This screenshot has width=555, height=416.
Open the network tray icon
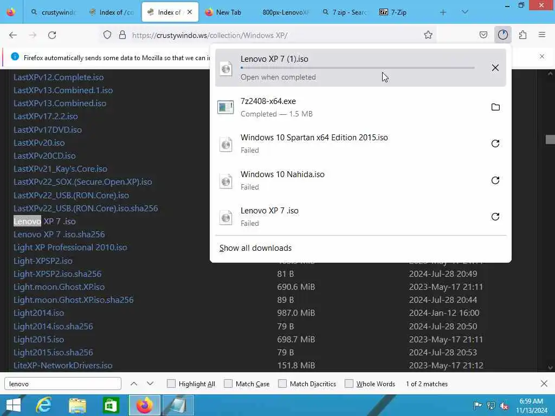tap(491, 405)
